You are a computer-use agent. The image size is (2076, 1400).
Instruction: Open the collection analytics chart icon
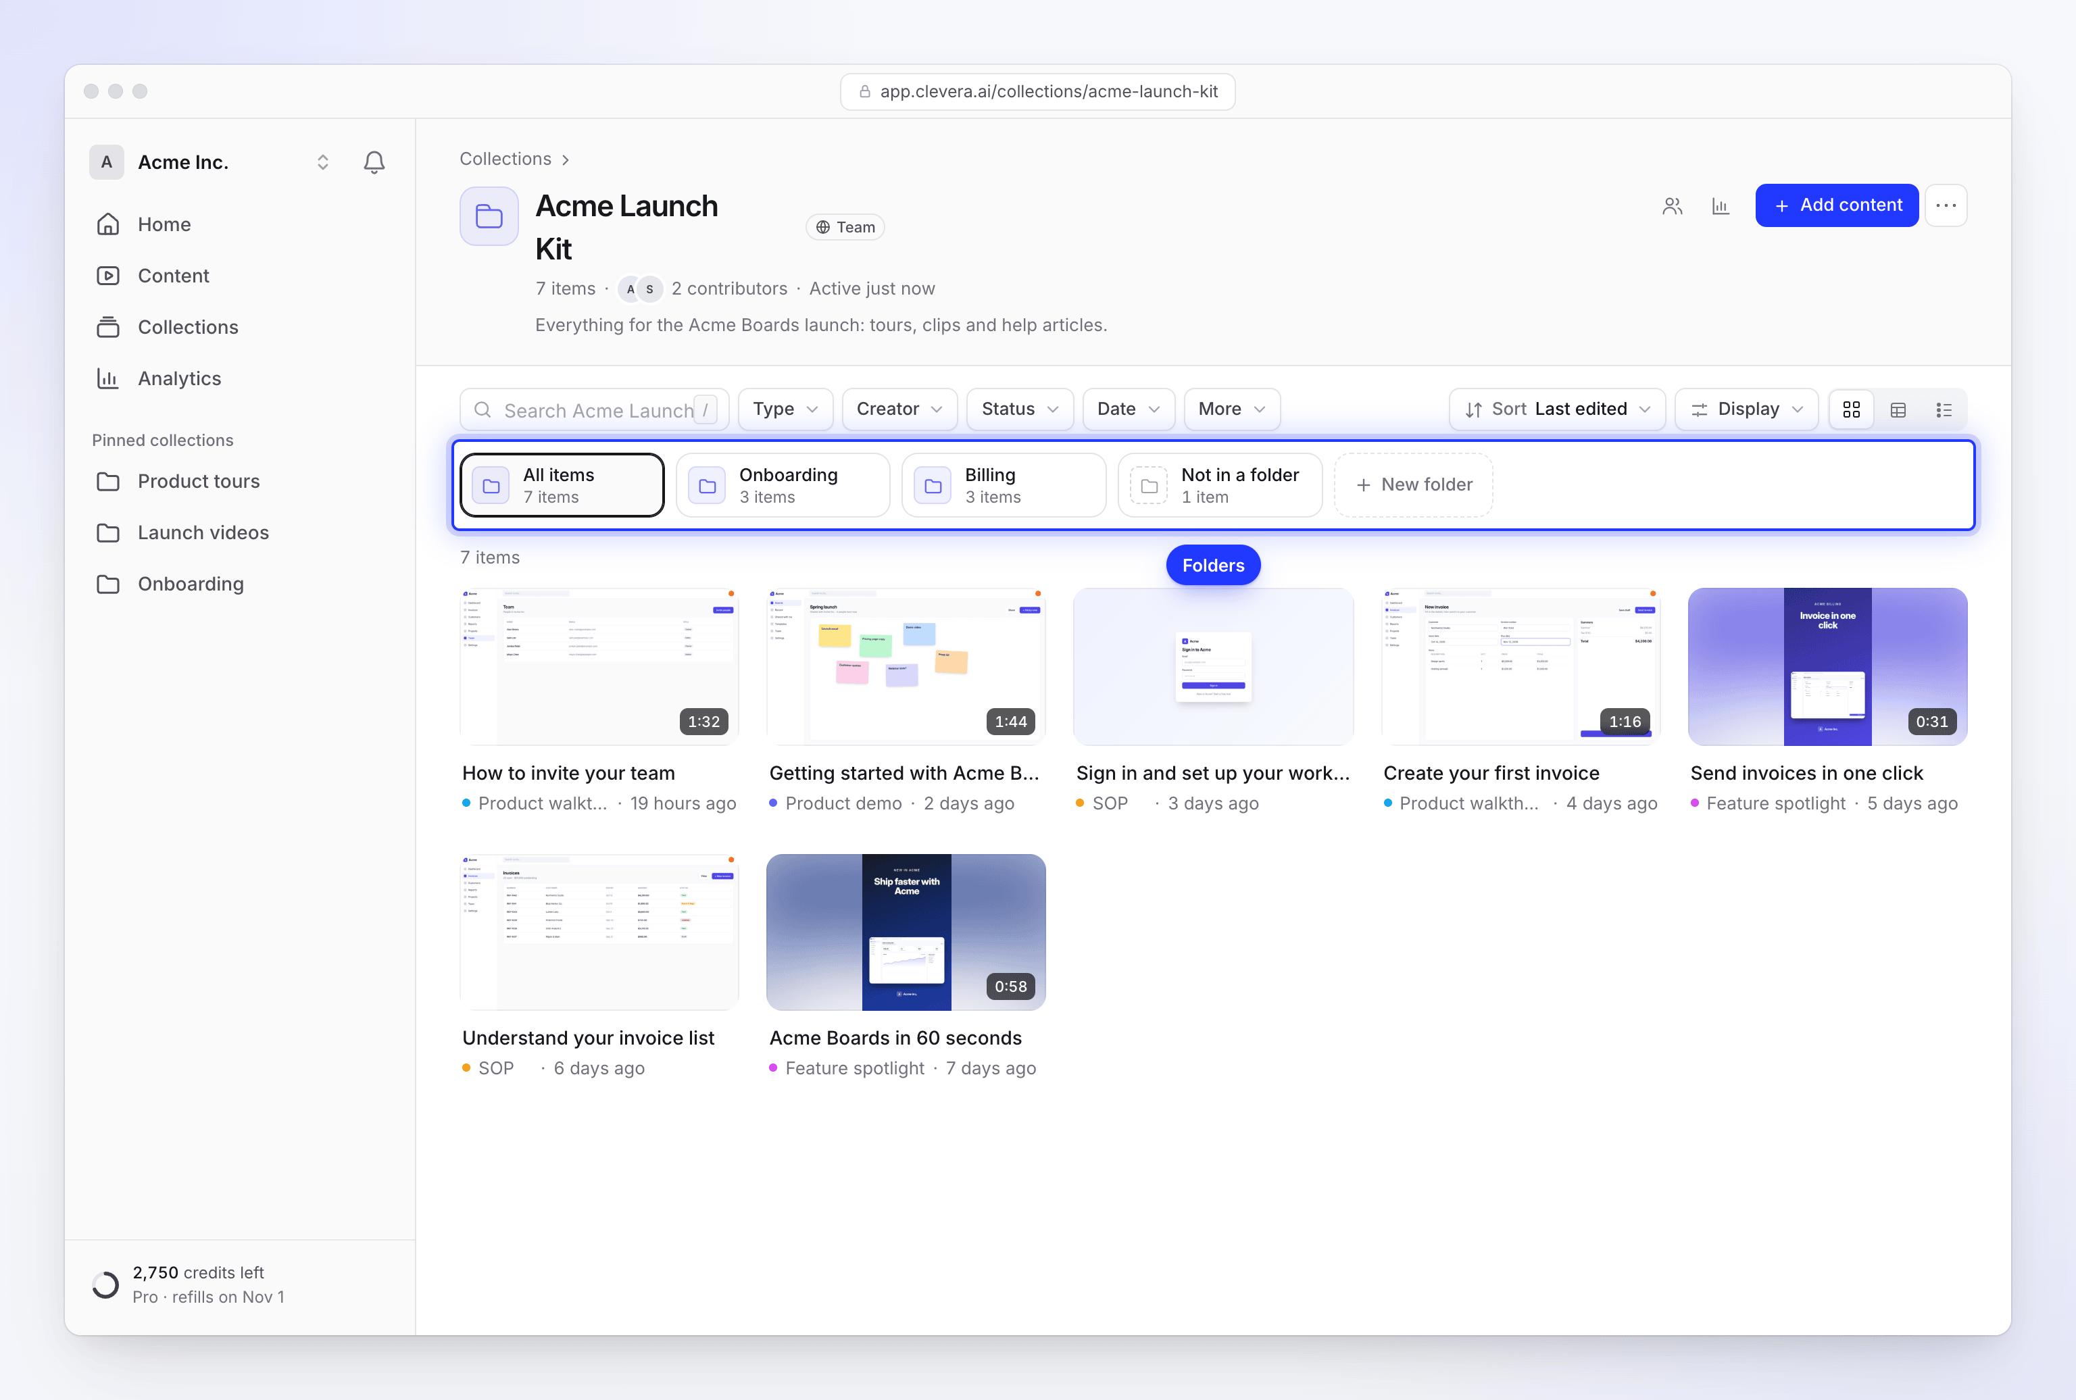point(1721,206)
